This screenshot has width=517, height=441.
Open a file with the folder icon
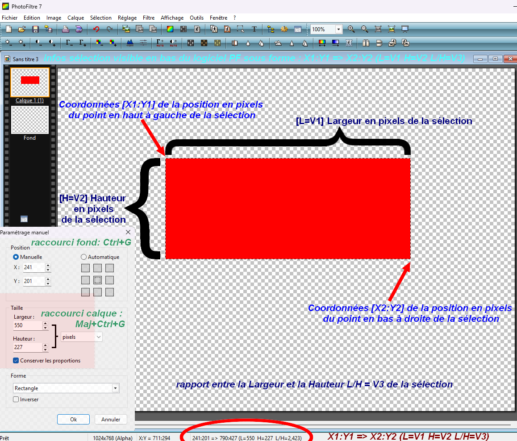(x=22, y=29)
